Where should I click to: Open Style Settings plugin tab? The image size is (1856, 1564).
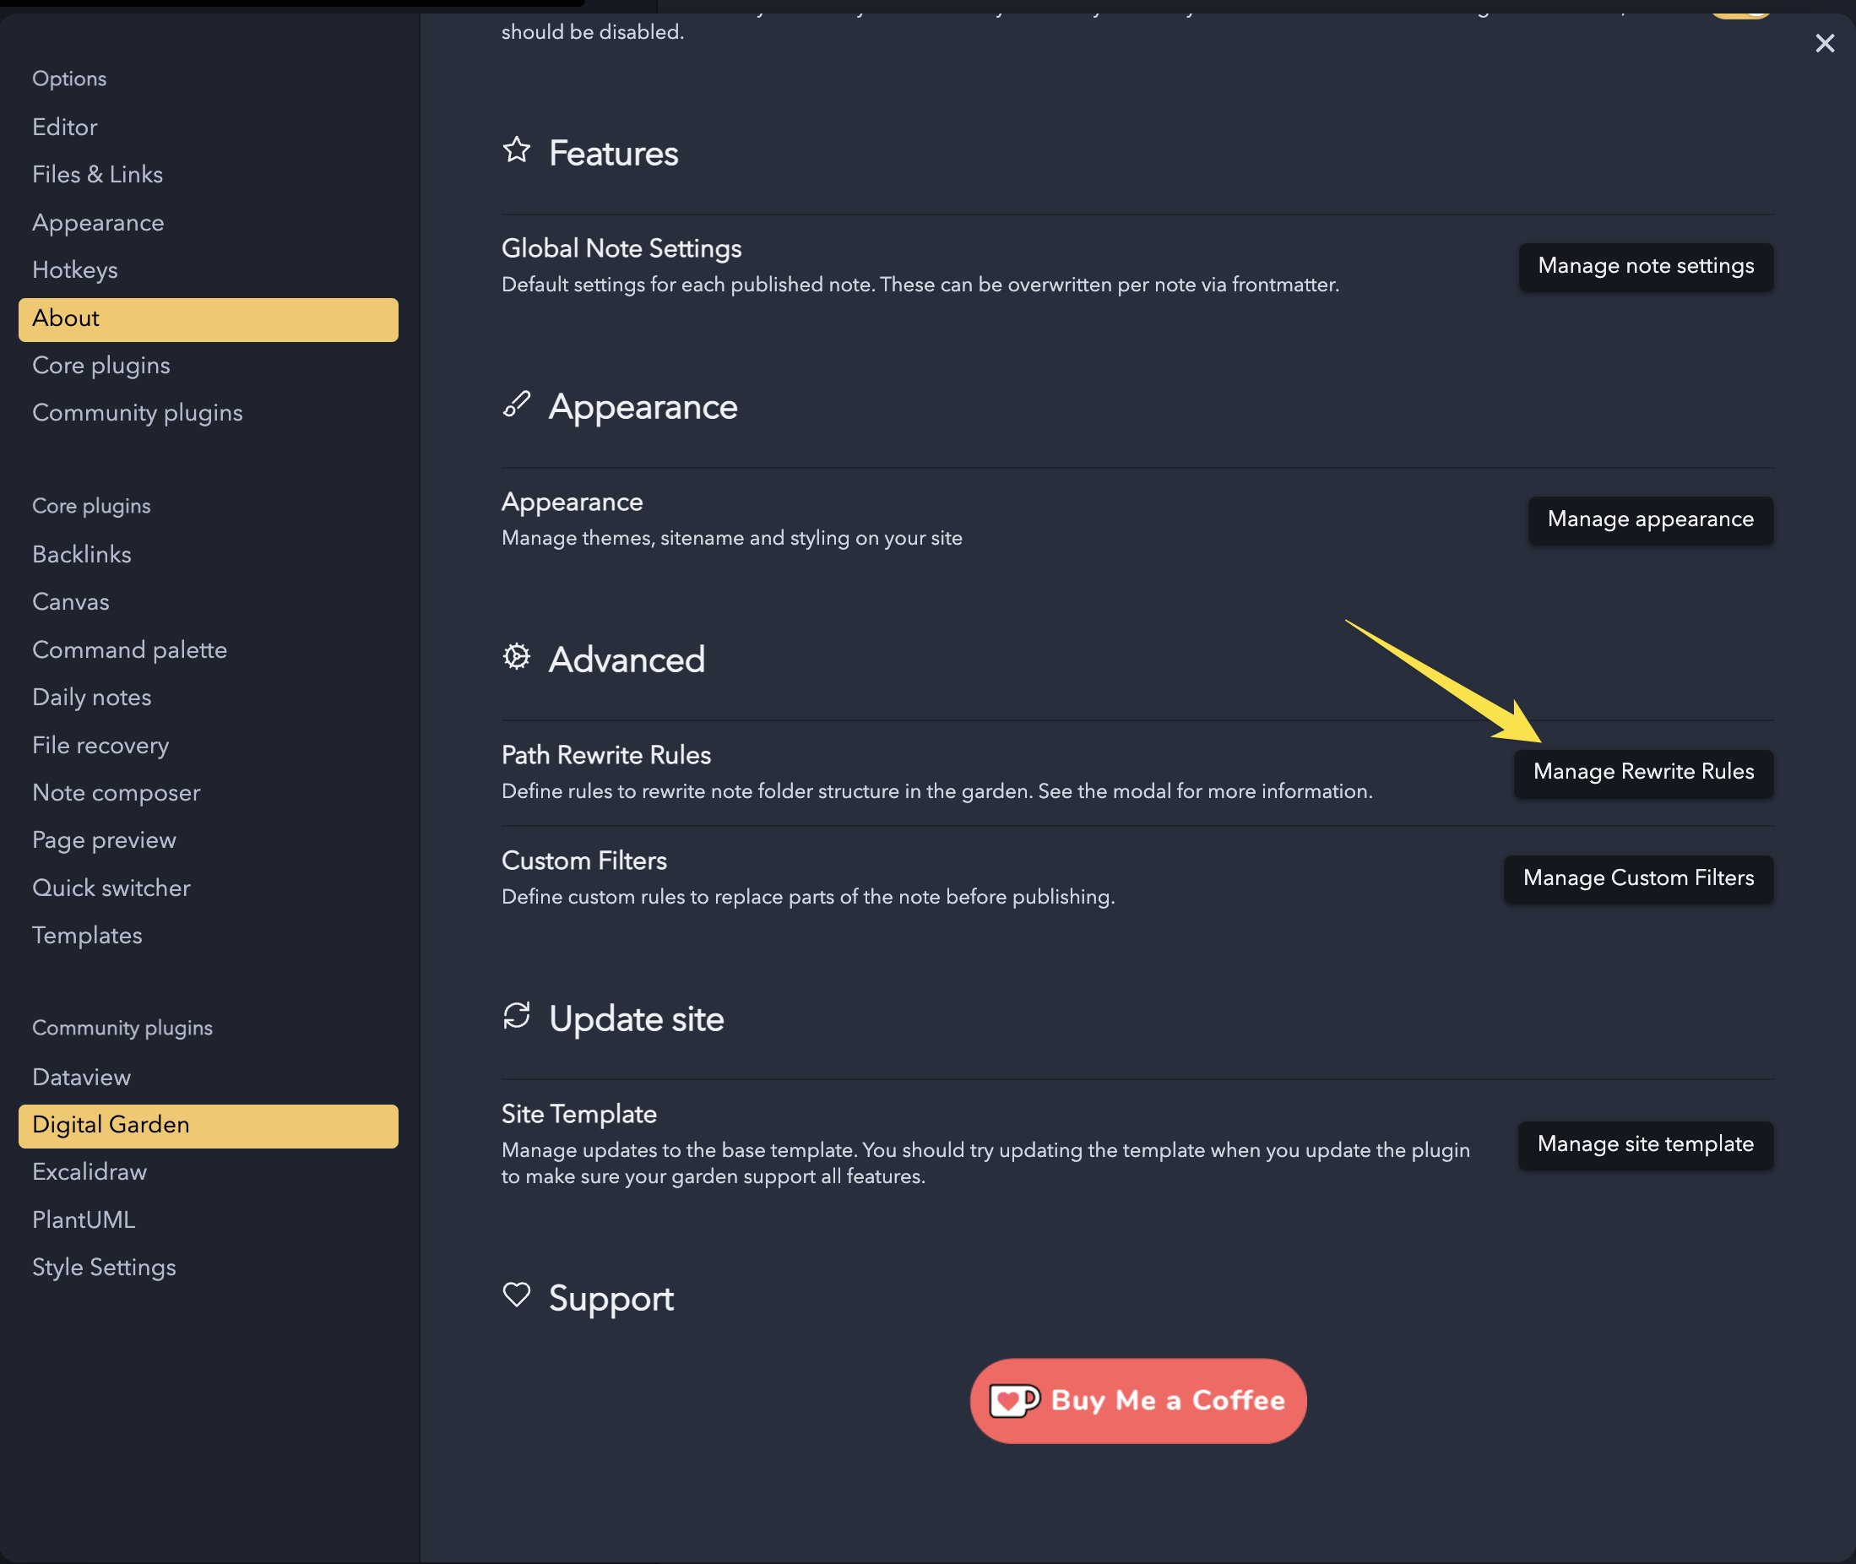104,1268
